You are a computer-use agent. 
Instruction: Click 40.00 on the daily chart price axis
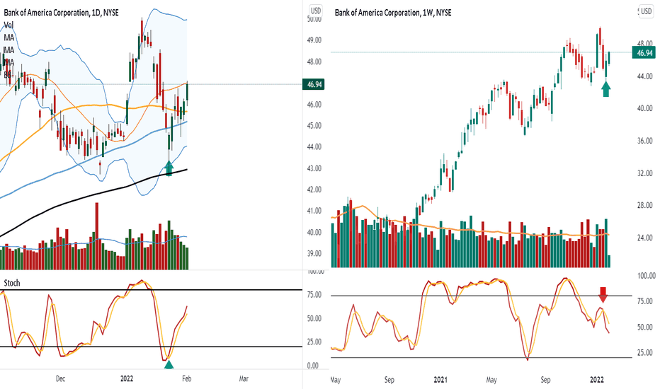pyautogui.click(x=314, y=232)
